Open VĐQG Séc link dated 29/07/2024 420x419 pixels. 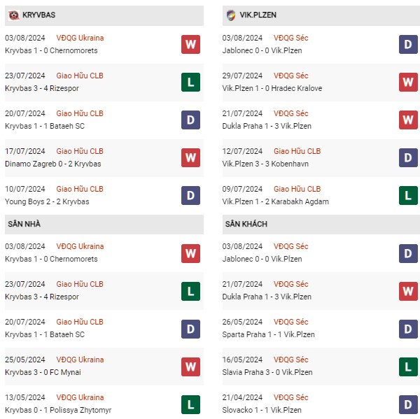(290, 76)
